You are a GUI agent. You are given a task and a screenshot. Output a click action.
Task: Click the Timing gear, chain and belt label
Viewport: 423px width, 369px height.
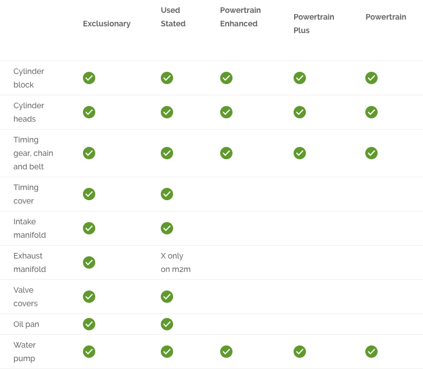[33, 153]
